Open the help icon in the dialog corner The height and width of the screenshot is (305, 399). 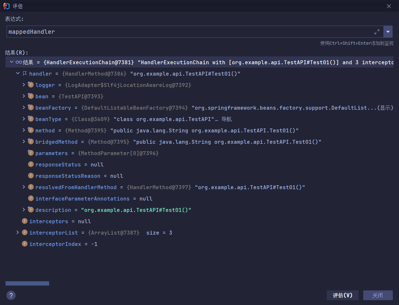tap(11, 295)
